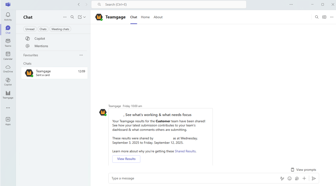The width and height of the screenshot is (336, 186).
Task: Toggle the Unread filter chip
Action: pos(30,29)
